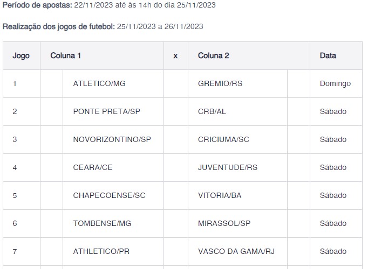Click the Coluna 1 column header
Image resolution: width=368 pixels, height=269 pixels.
tap(66, 55)
